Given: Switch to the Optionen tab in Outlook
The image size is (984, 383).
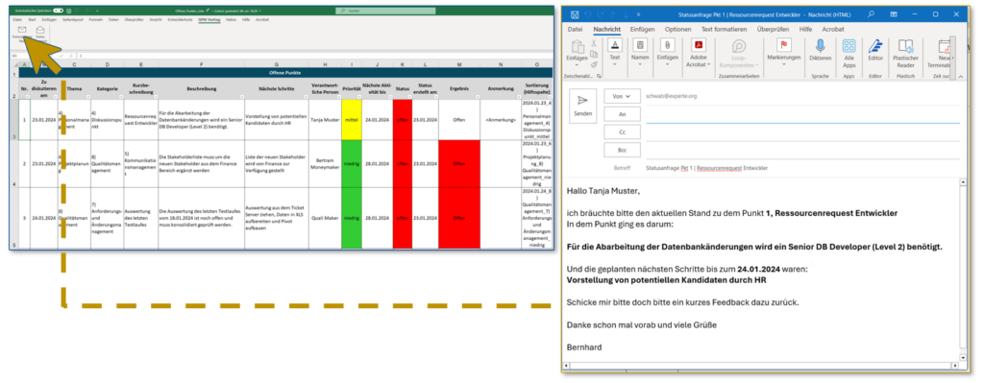Looking at the screenshot, I should pos(677,29).
